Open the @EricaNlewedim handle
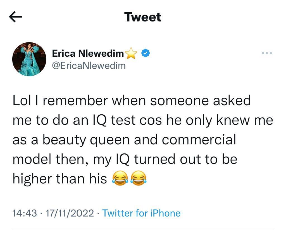The image size is (286, 233). click(x=89, y=66)
